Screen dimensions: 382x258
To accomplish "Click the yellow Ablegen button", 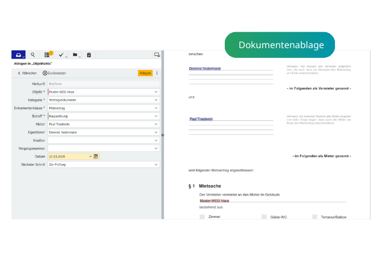I will pos(145,73).
